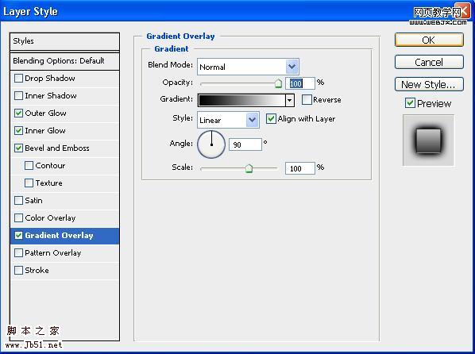The width and height of the screenshot is (475, 354).
Task: Click the black-to-white gradient swatch
Action: 241,100
